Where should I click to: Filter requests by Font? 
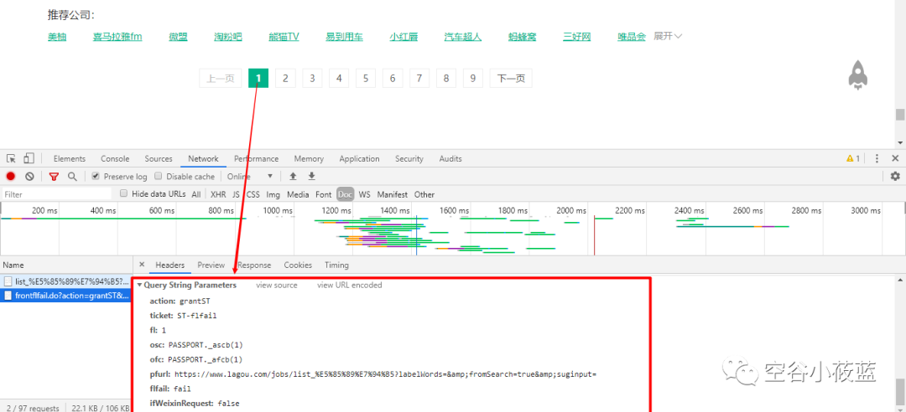pyautogui.click(x=324, y=194)
